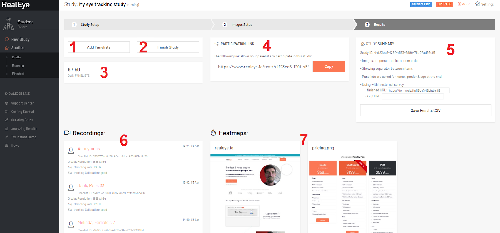Click the Anonymous panelist avatar icon

pyautogui.click(x=71, y=151)
